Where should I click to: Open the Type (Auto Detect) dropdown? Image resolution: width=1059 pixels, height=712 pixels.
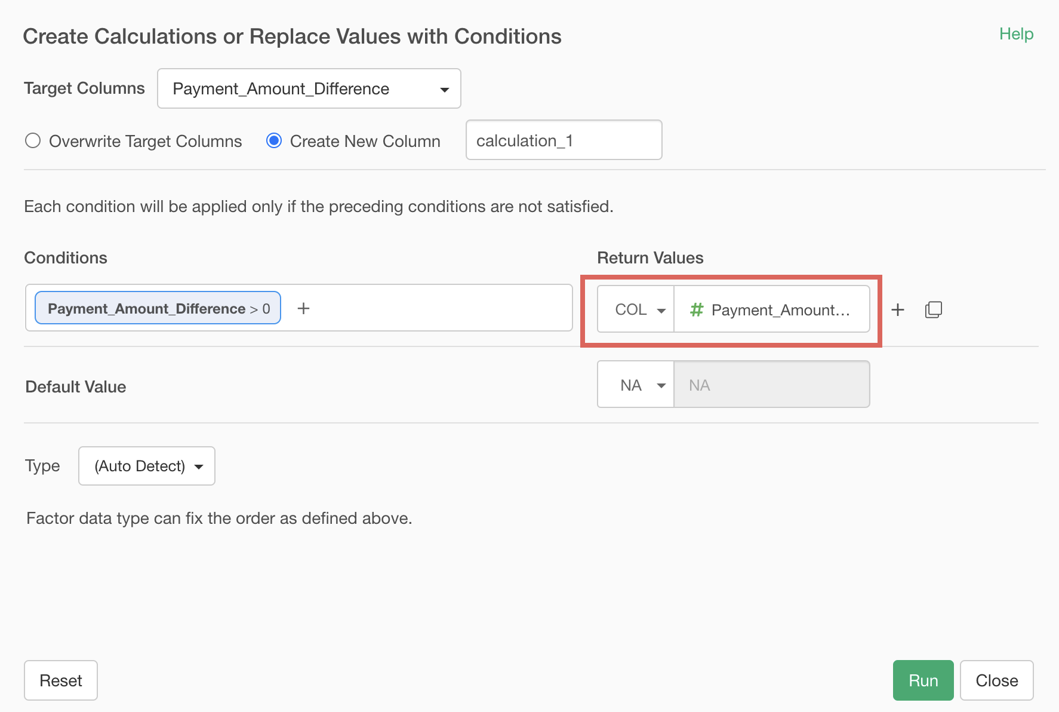[x=147, y=466]
